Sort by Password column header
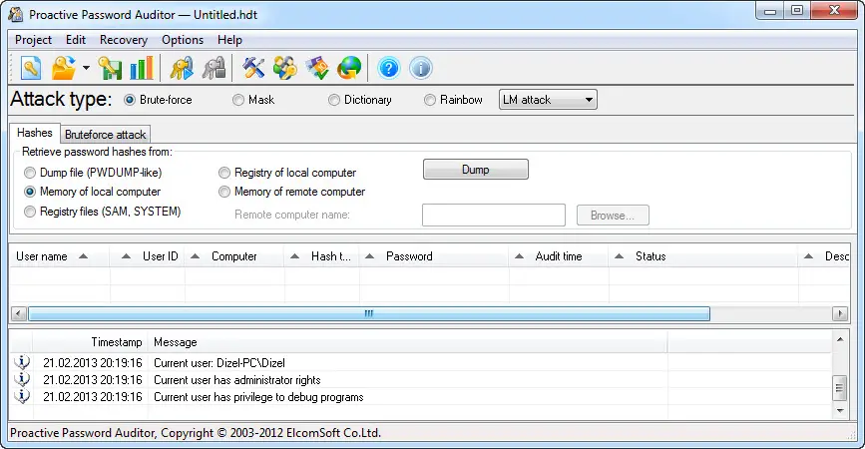Screen dimensions: 865x449 click(x=434, y=256)
